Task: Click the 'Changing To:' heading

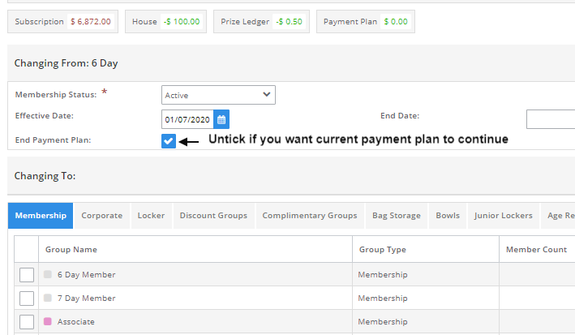Action: (x=45, y=176)
